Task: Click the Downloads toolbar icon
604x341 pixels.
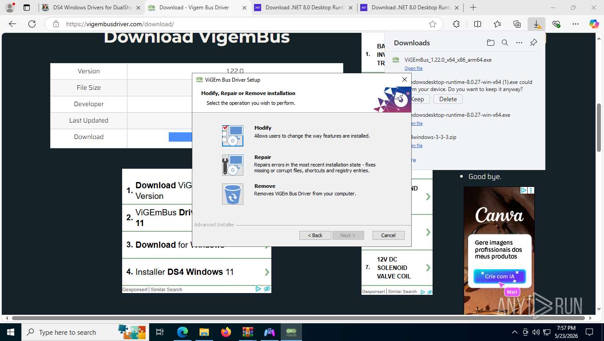Action: click(536, 24)
